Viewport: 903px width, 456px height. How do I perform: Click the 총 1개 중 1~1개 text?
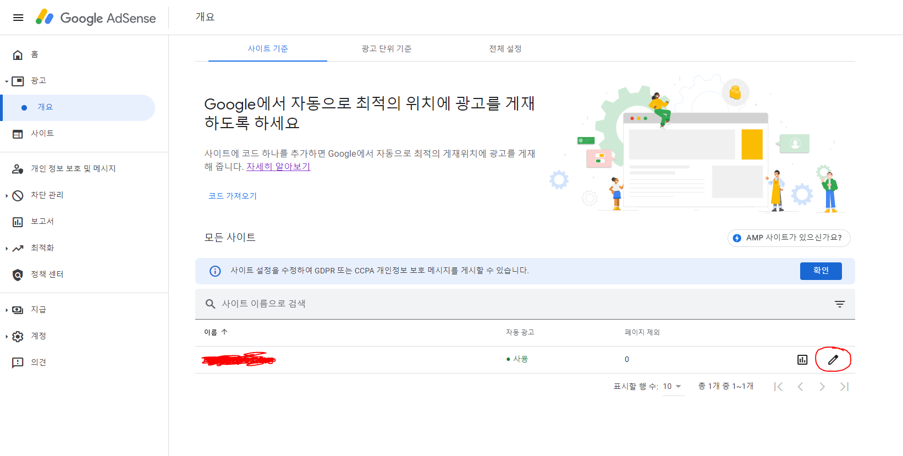(x=726, y=386)
